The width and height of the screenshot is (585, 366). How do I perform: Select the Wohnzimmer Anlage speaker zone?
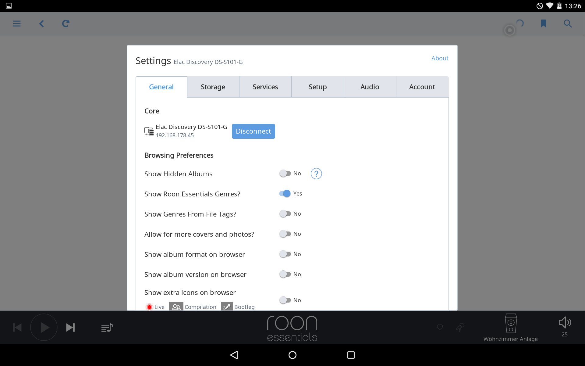click(x=511, y=323)
